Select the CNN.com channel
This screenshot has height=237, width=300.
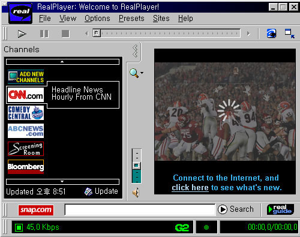click(x=26, y=95)
